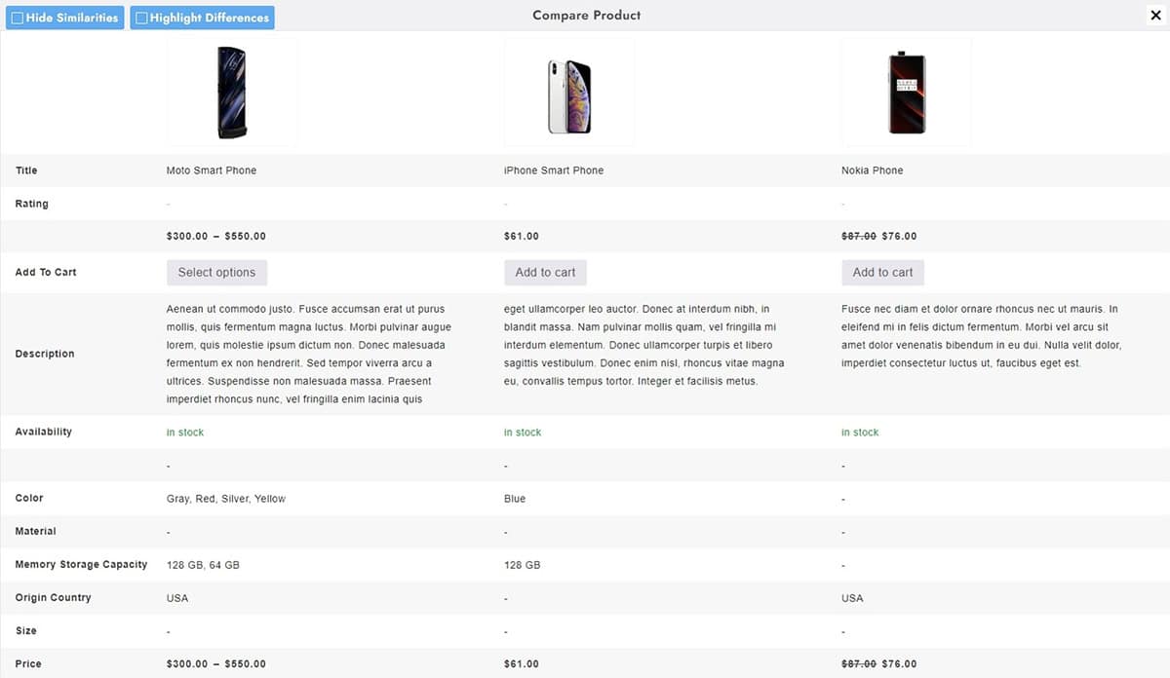Open the Moto Smart Phone title link

point(212,170)
